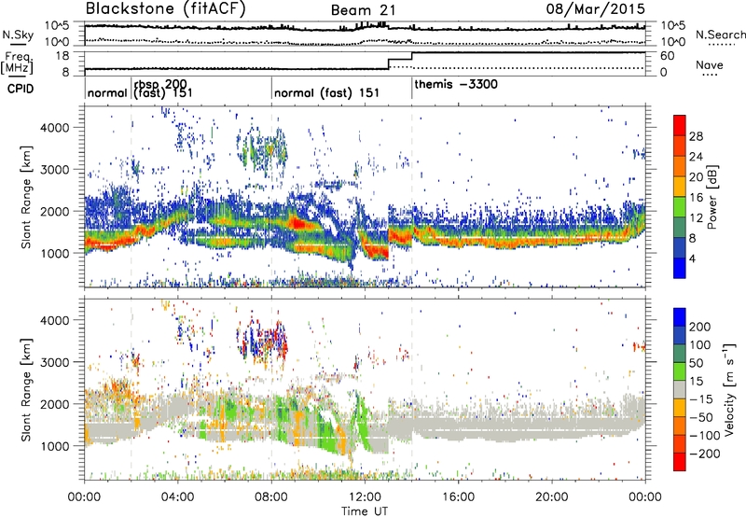Click the 'Slant Range [km]' label of the velocity panel

click(x=26, y=390)
